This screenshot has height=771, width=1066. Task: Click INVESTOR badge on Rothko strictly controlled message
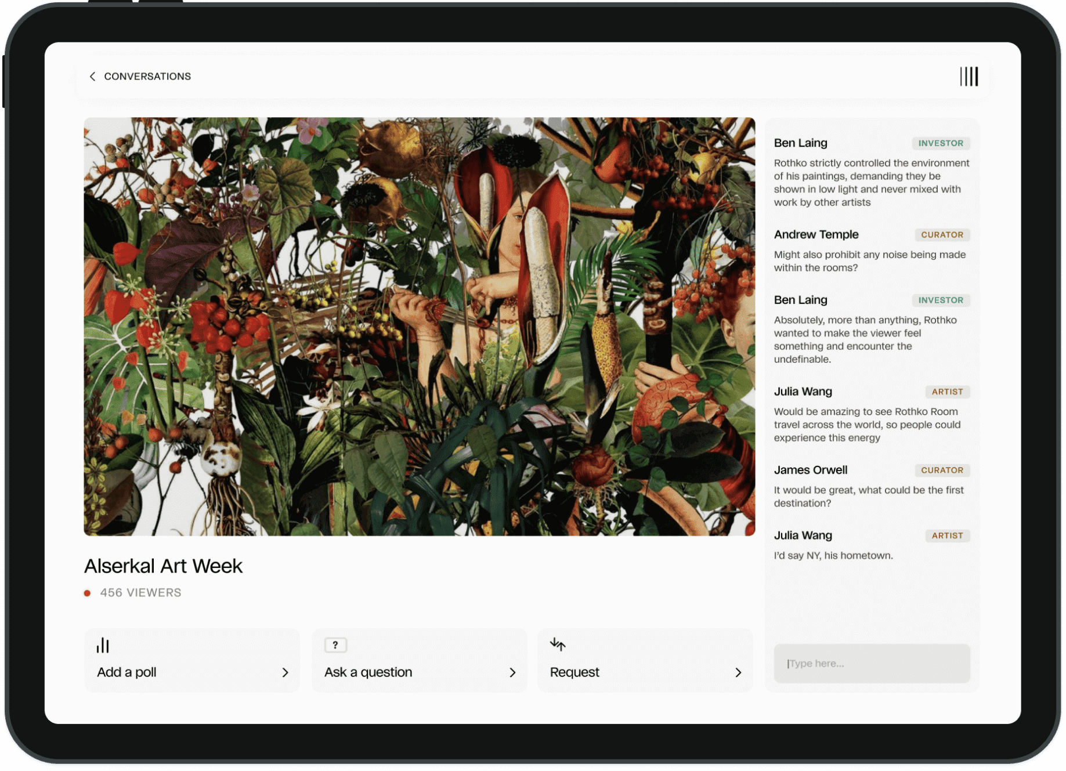[941, 143]
